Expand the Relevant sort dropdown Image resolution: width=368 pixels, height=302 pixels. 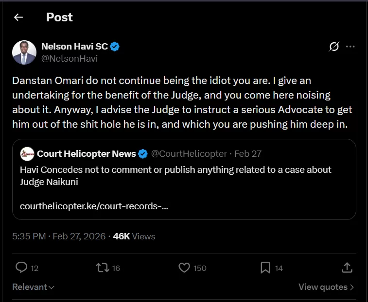[x=33, y=287]
